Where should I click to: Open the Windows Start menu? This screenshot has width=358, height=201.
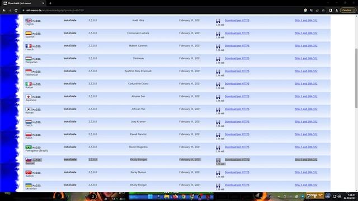pos(150,197)
